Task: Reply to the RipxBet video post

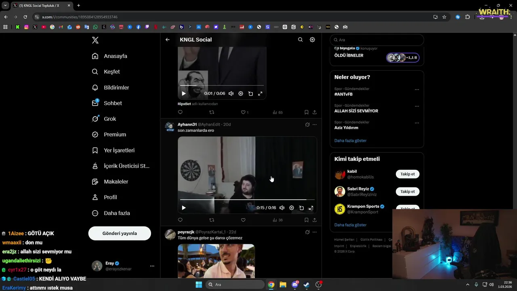Action: [180, 112]
